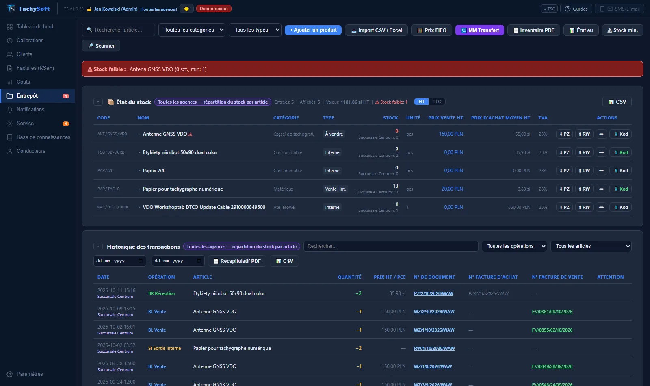Click the minus button for Papier A4

point(601,171)
